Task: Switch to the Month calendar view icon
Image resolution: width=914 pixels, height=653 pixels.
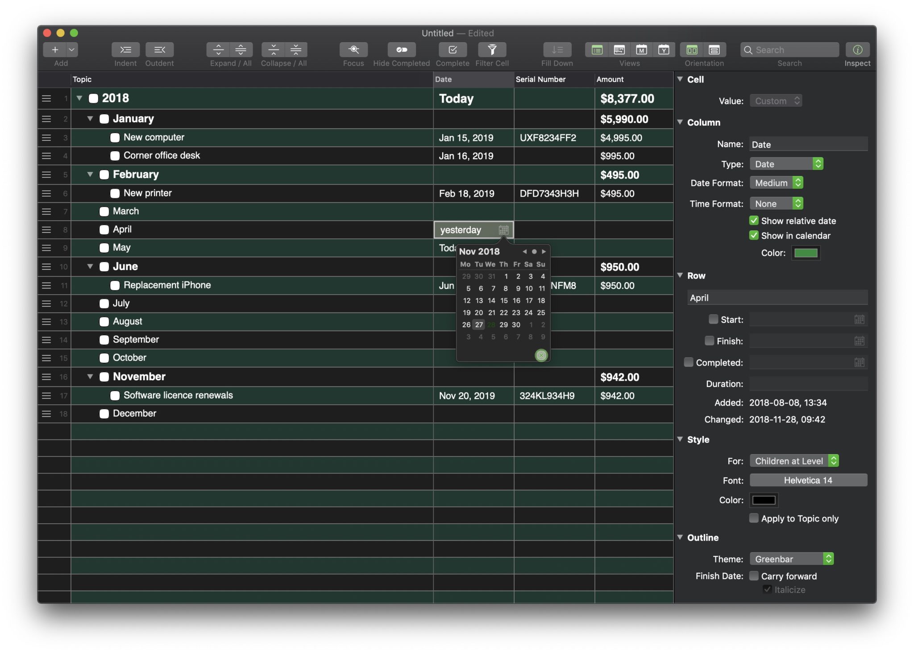Action: point(641,49)
